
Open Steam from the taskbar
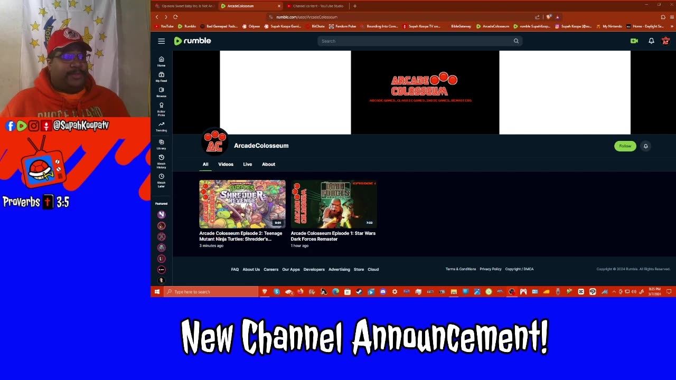tap(359, 292)
